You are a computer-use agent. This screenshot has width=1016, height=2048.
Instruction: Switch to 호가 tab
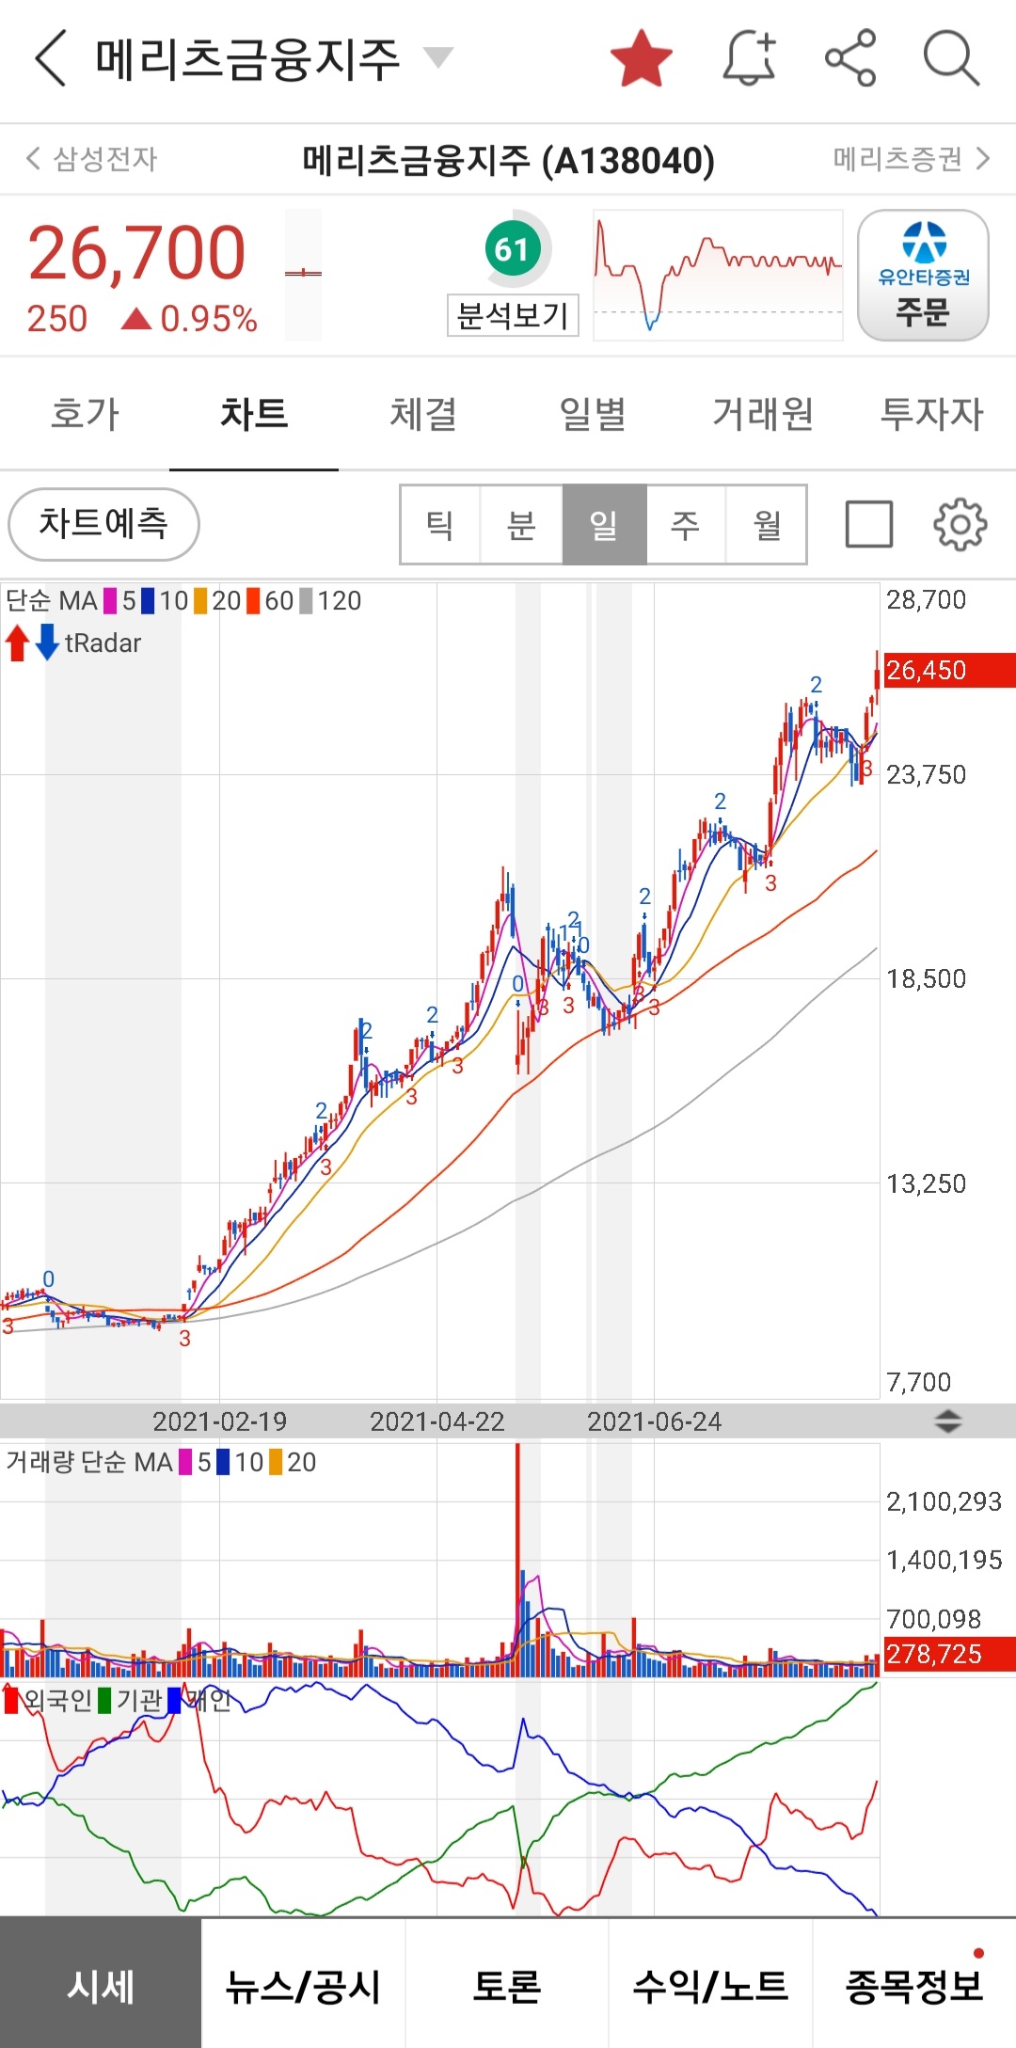85,414
